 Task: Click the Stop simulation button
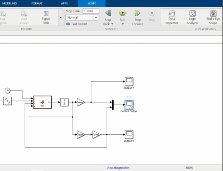(152, 16)
